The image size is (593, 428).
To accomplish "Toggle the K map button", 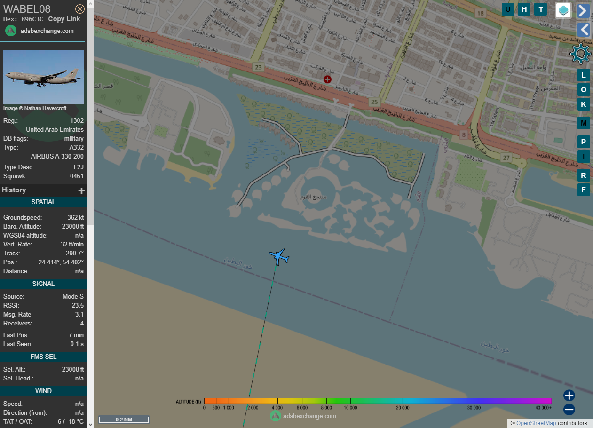I will tap(584, 104).
